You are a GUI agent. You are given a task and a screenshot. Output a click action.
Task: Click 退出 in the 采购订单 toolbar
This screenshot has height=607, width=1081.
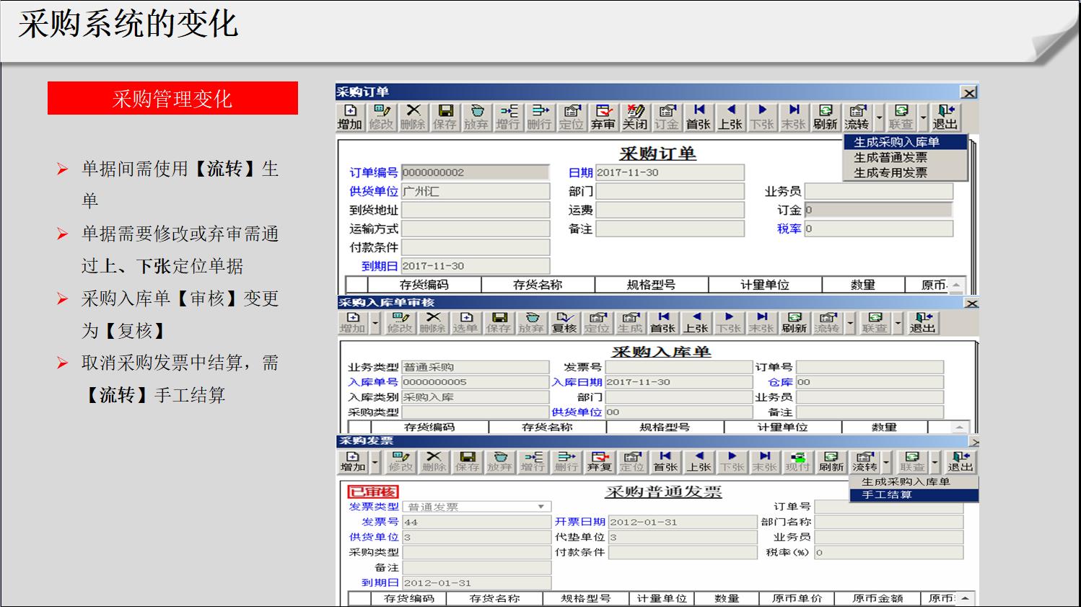tap(945, 117)
